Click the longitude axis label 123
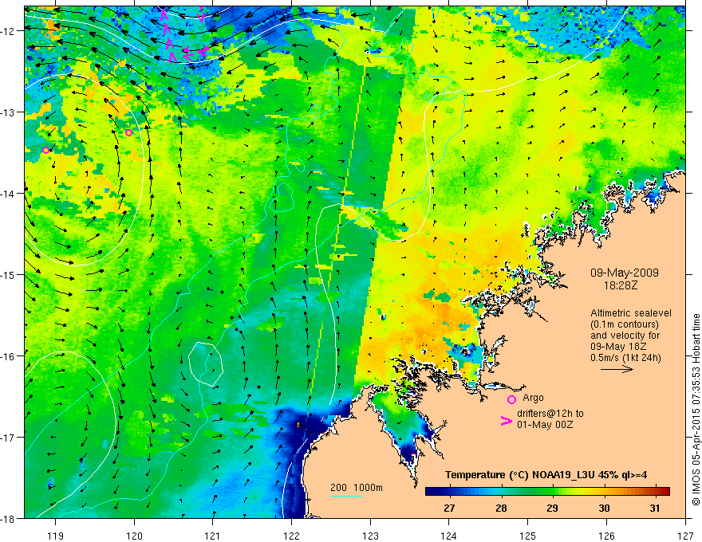This screenshot has width=702, height=542. point(370,536)
